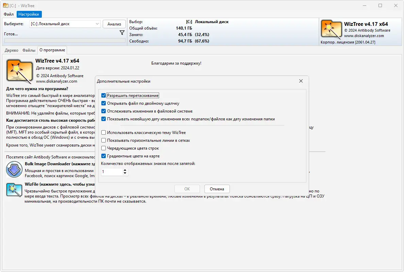Image resolution: width=404 pixels, height=272 pixels.
Task: Open www.diskanalyzer.com link in About tab
Action: pyautogui.click(x=56, y=81)
